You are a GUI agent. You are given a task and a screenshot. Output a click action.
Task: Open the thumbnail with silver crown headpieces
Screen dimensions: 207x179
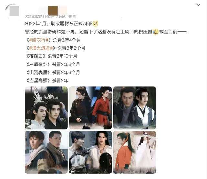click(46, 108)
